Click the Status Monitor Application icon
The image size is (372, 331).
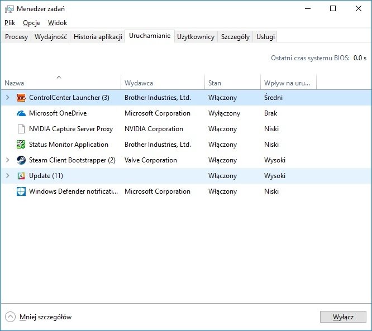pos(21,145)
